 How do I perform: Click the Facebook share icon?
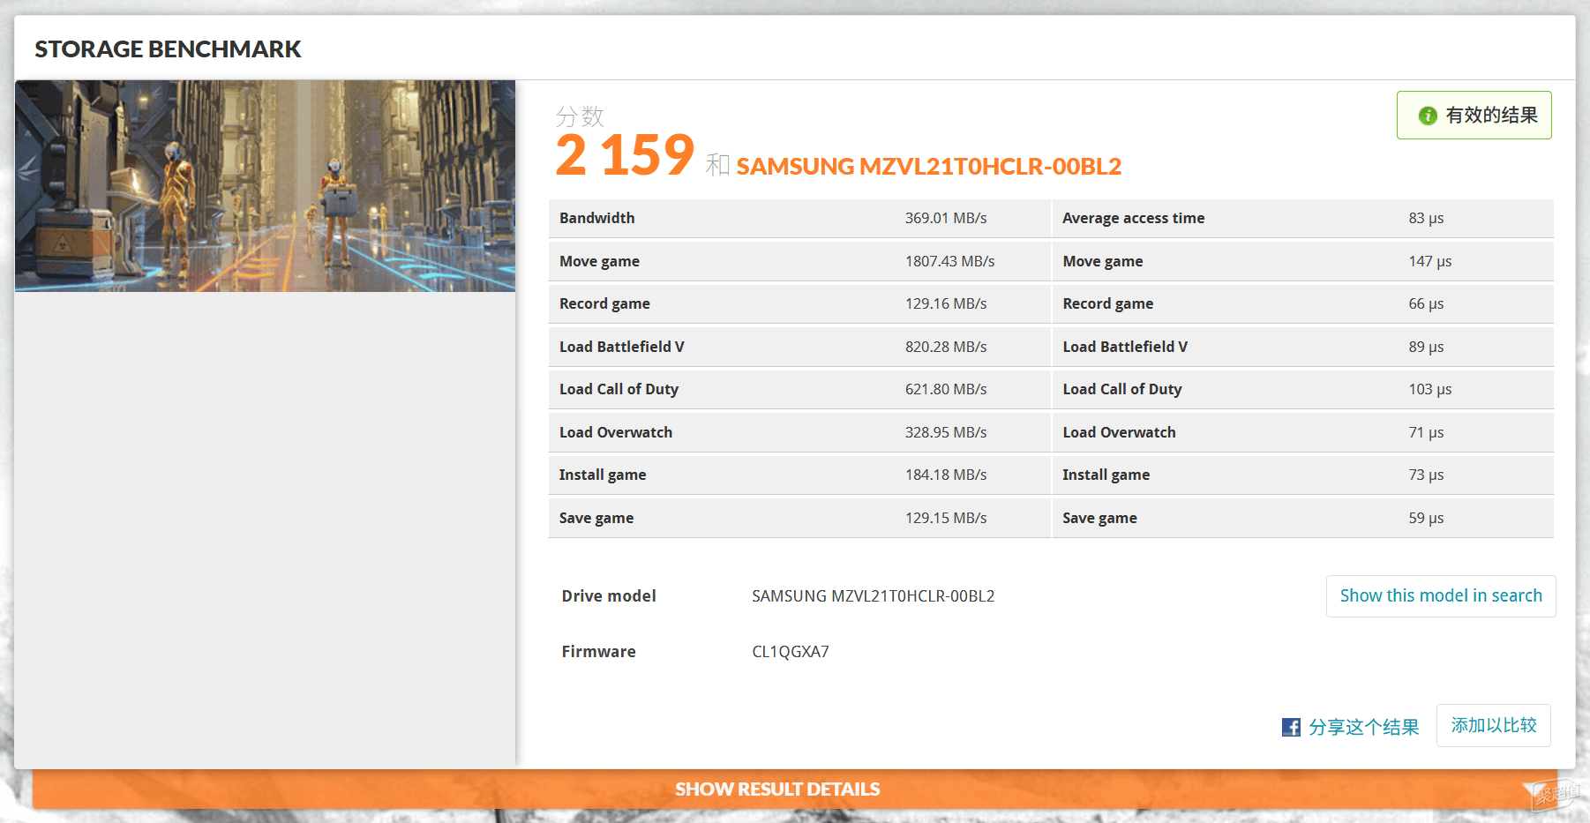(x=1291, y=727)
